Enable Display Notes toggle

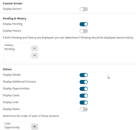[84, 109]
